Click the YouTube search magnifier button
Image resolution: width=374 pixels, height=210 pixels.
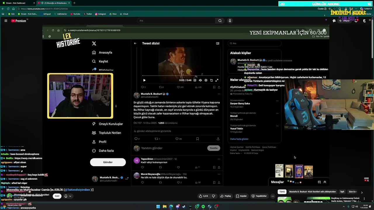pyautogui.click(x=220, y=21)
